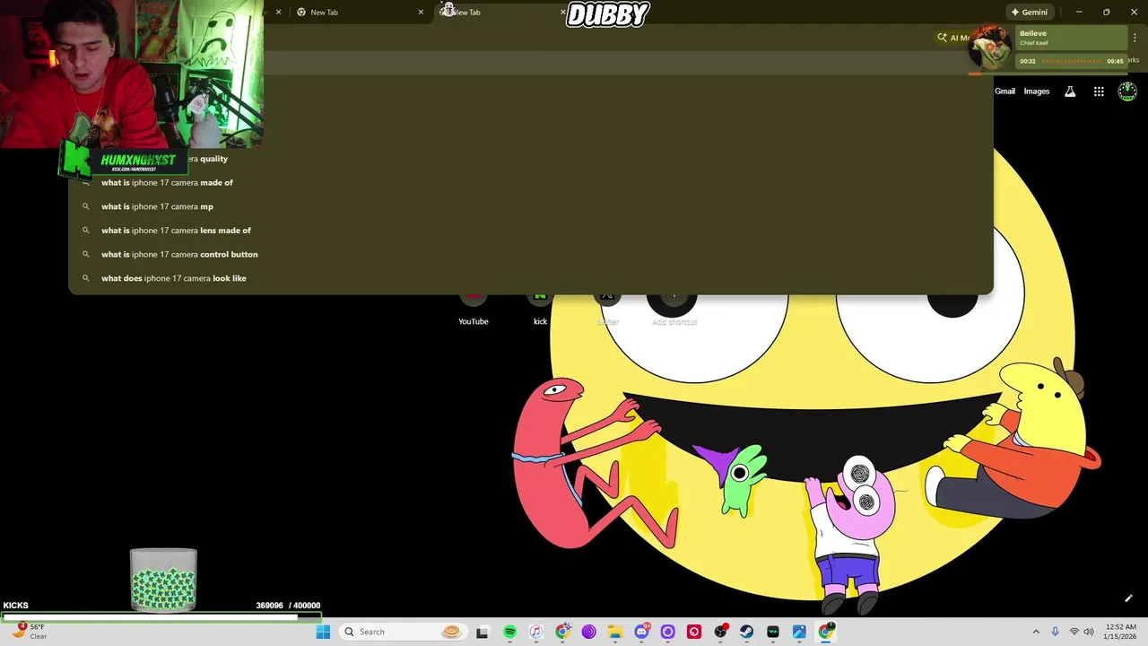Open the Gmail link
The height and width of the screenshot is (646, 1148).
(1004, 92)
